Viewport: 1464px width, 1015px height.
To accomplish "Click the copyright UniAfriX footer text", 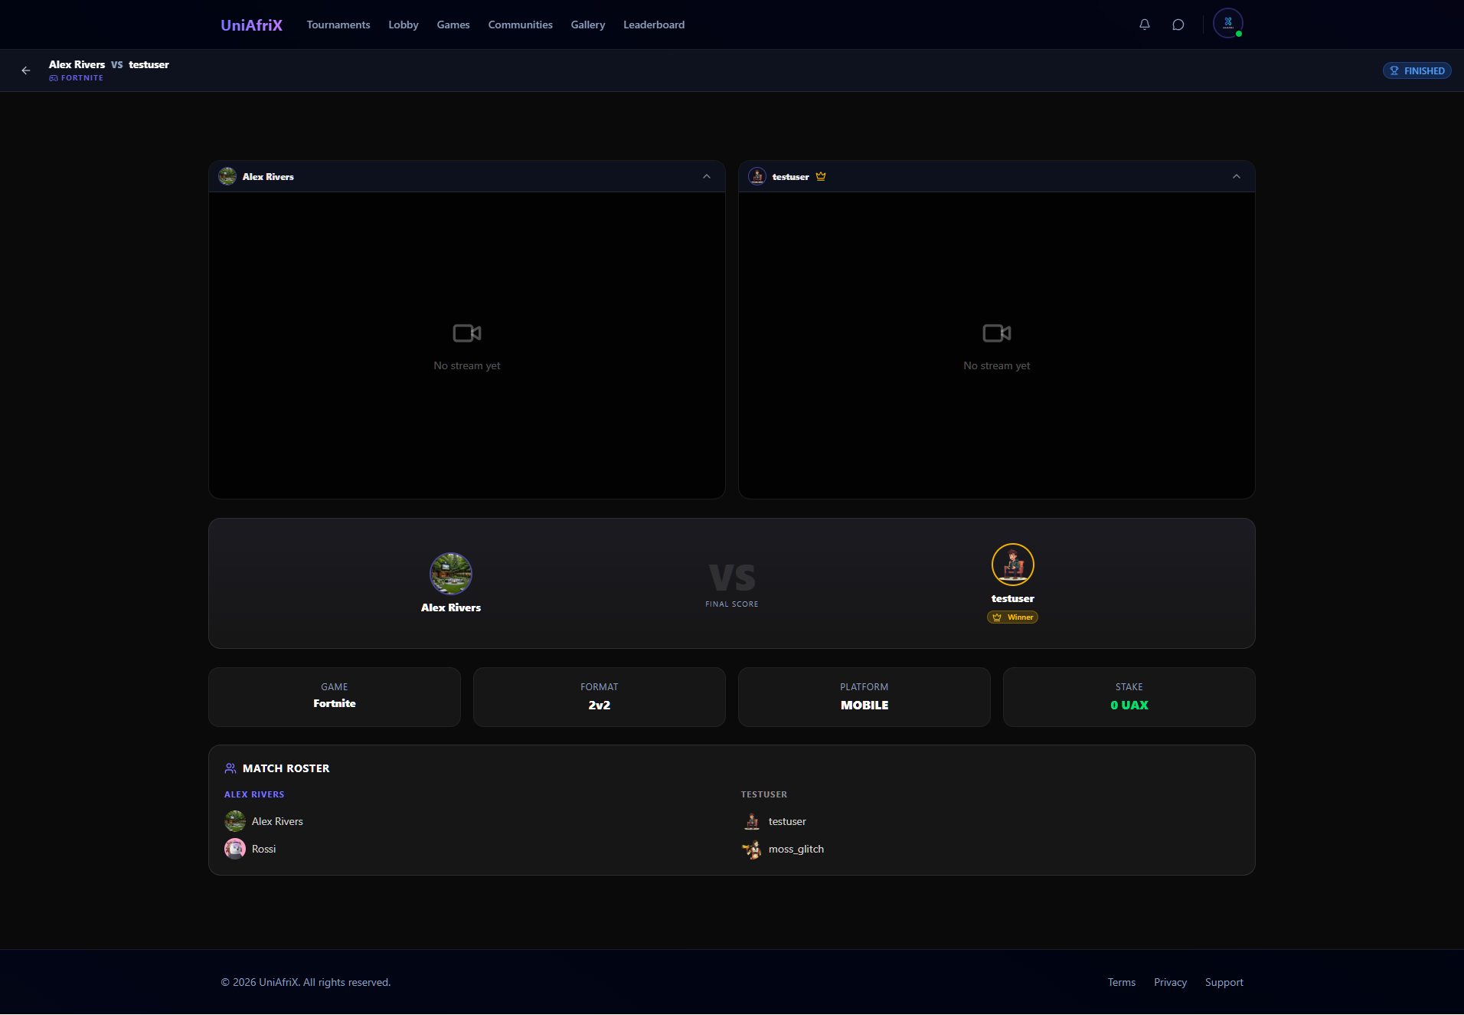I will (x=306, y=982).
